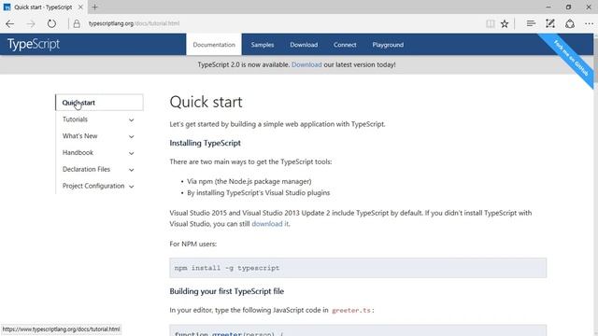
Task: Click the browser forward arrow
Action: 31,23
